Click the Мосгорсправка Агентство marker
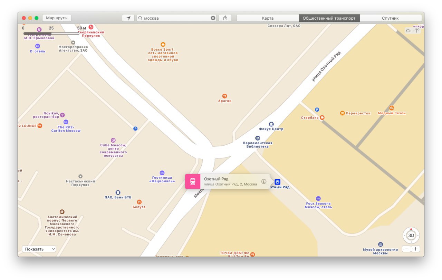 click(73, 42)
